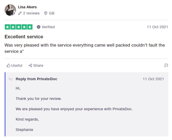Viewport: 172px width, 140px height.
Task: Click the first green rating star
Action: coord(8,27)
